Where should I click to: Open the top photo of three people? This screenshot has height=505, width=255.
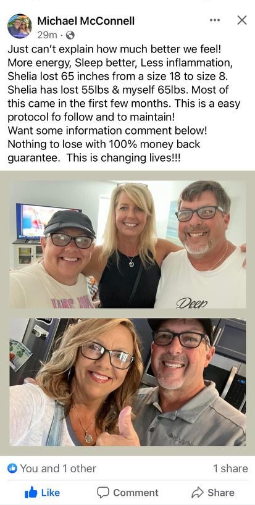coord(128,244)
